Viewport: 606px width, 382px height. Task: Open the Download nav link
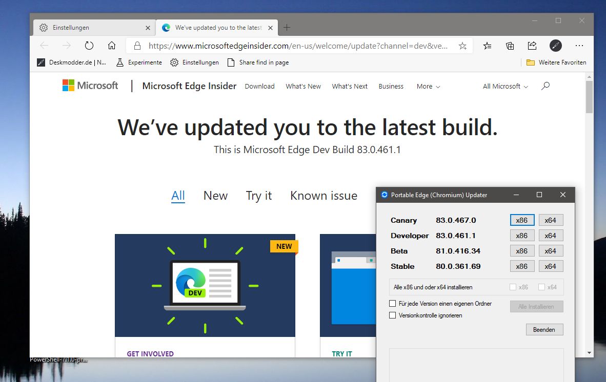(260, 87)
